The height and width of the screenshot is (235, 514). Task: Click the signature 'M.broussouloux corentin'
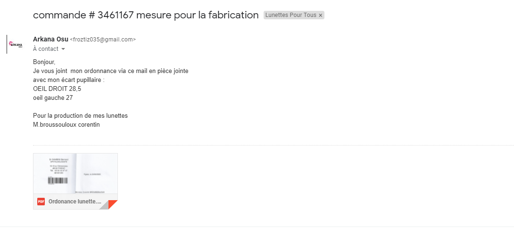66,125
